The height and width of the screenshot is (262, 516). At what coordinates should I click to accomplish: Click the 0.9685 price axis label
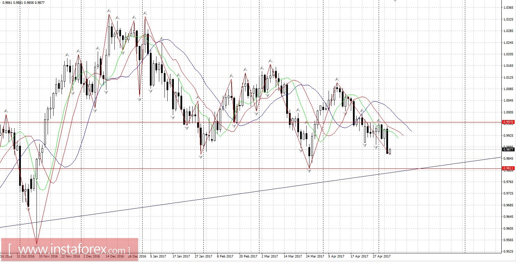coord(508,205)
